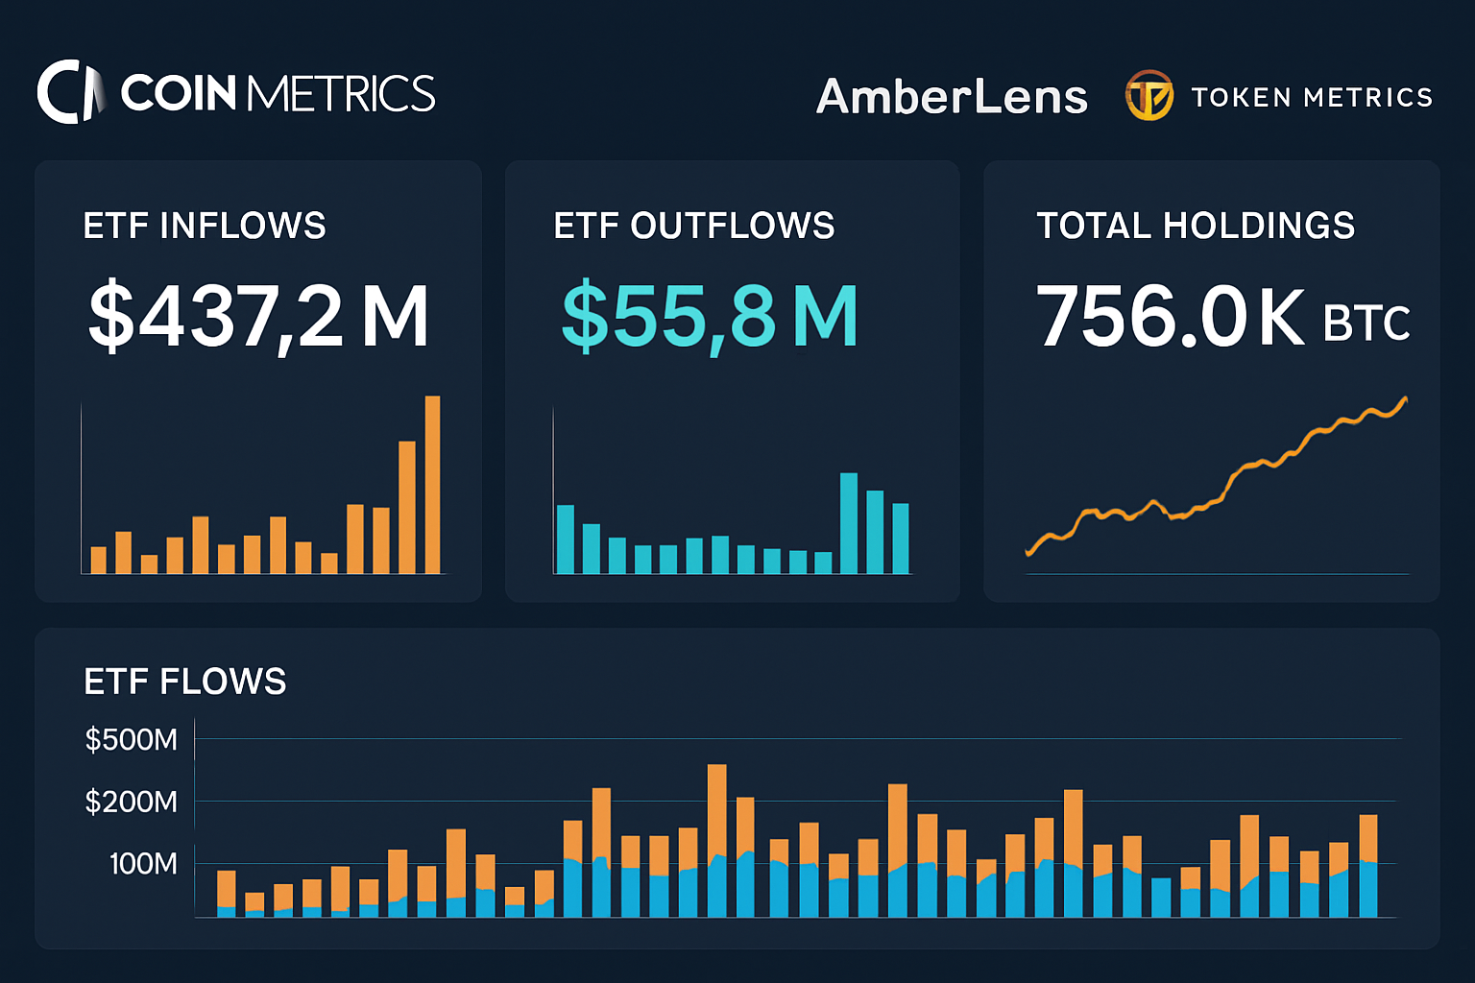Screen dimensions: 1475x983
Task: Select the TOTAL HOLDINGS card title
Action: 1196,226
